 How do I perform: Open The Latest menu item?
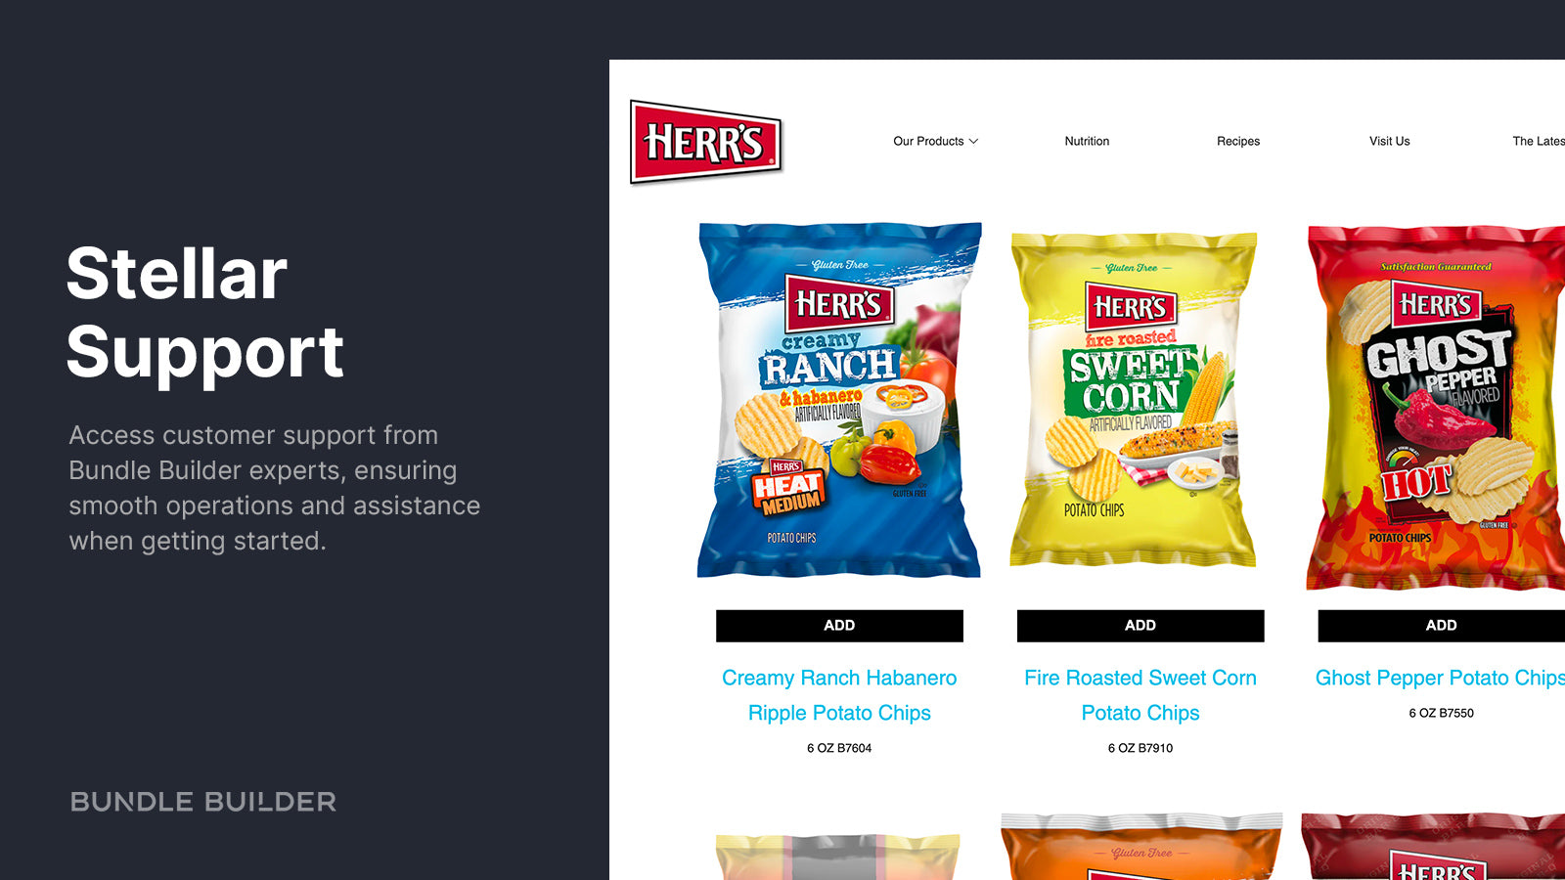point(1539,142)
